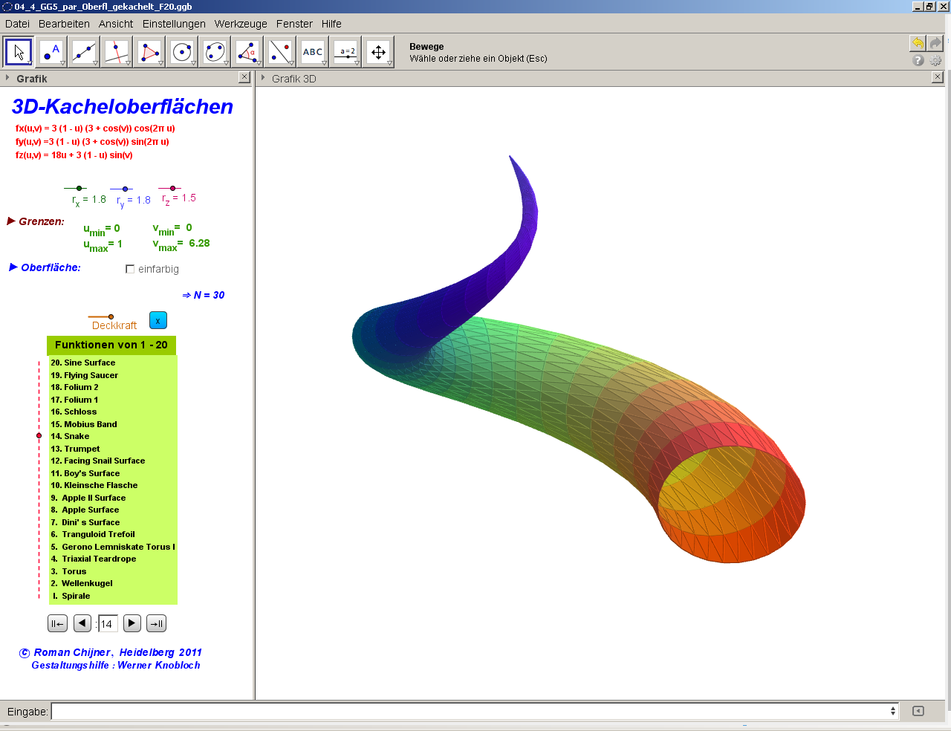This screenshot has width=951, height=731.
Task: Click the cyan x toggle button
Action: pos(158,320)
